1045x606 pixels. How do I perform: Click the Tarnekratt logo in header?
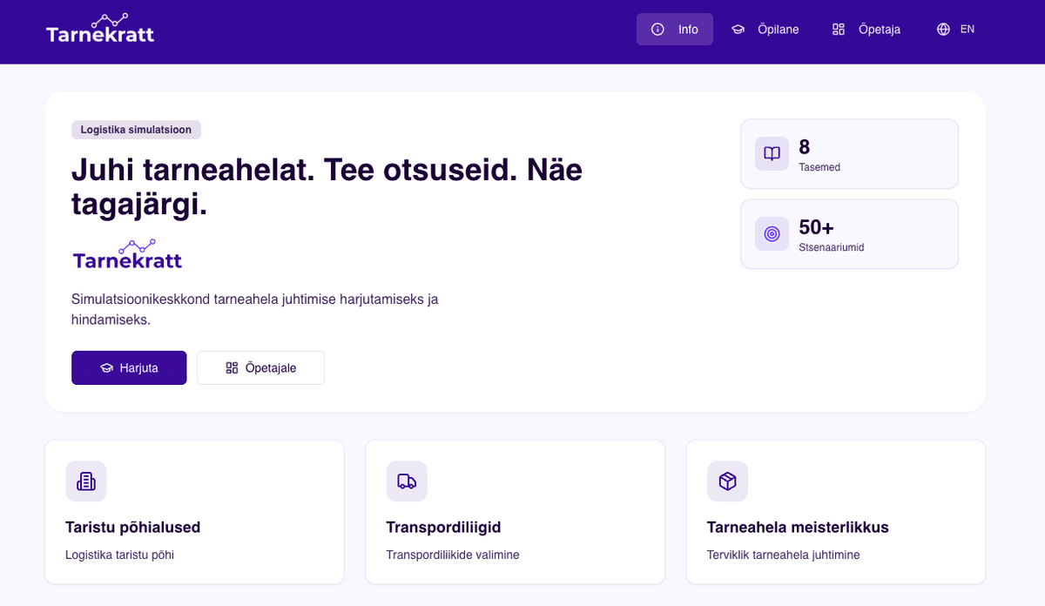pyautogui.click(x=100, y=30)
